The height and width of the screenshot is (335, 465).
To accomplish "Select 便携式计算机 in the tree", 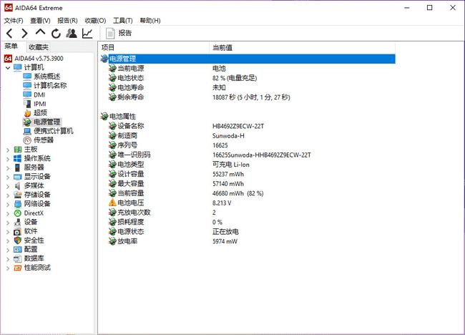I will click(x=54, y=131).
